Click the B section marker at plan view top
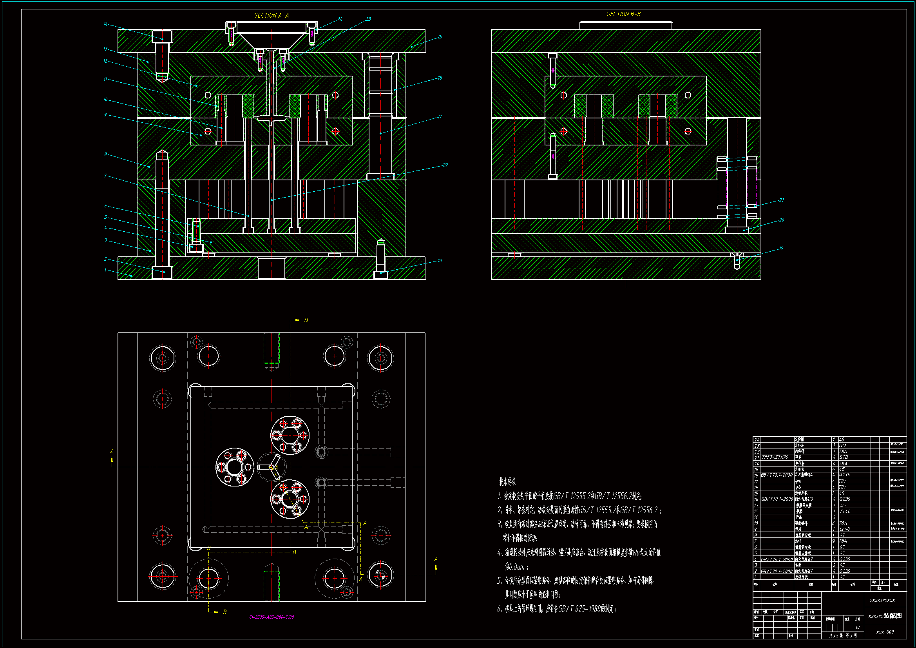The width and height of the screenshot is (916, 648). point(306,320)
